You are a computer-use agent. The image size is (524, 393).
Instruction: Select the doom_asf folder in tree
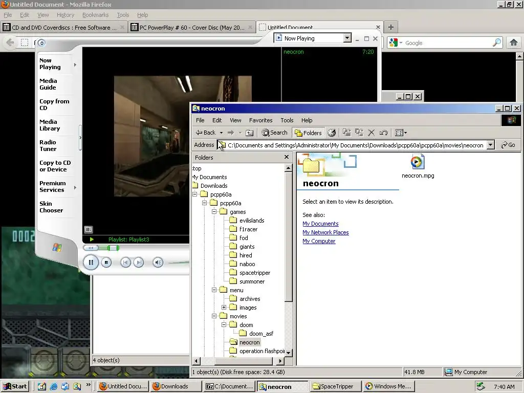(261, 334)
